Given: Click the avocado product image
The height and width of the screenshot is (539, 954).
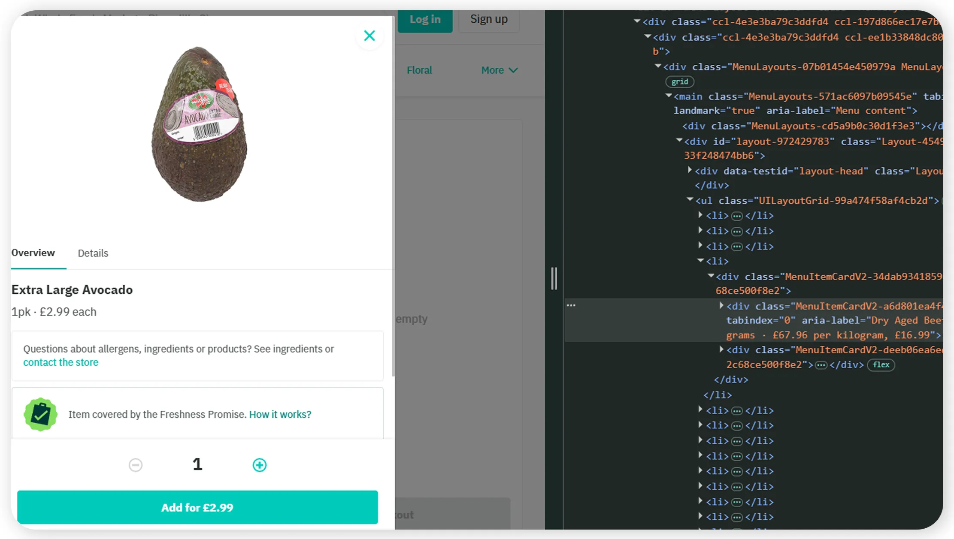Looking at the screenshot, I should (x=199, y=124).
